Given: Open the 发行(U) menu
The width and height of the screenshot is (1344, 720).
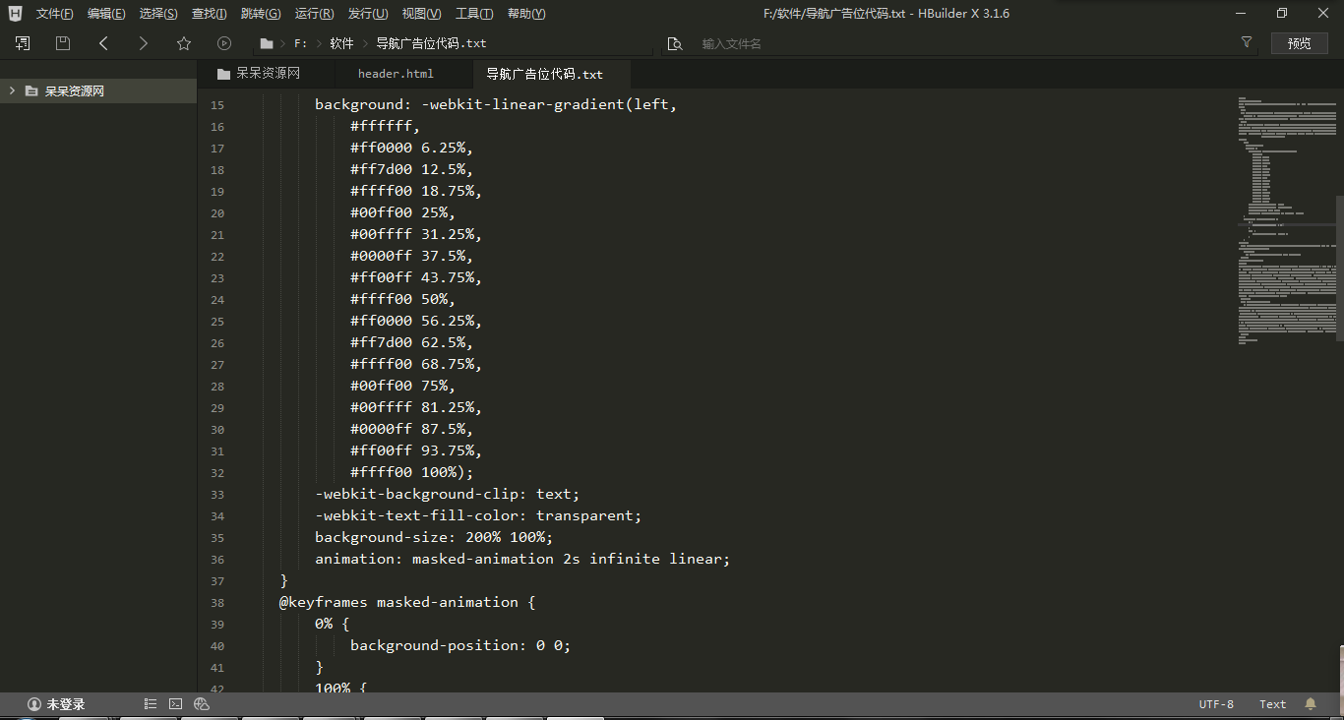Looking at the screenshot, I should 368,14.
